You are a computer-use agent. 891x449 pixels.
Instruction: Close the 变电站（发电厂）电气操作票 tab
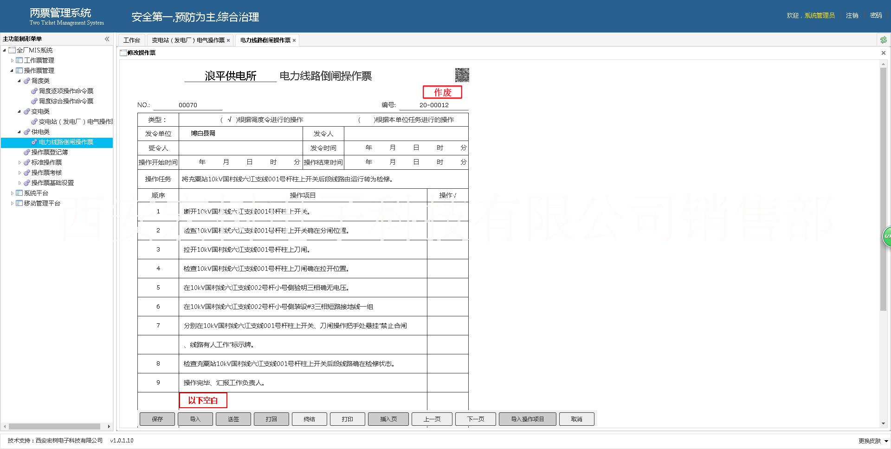pyautogui.click(x=228, y=40)
